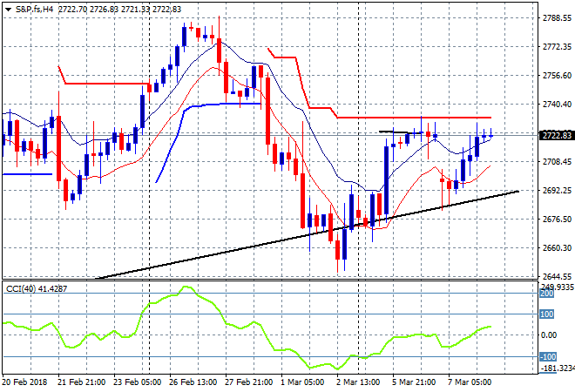The height and width of the screenshot is (392, 575).
Task: Select the 2644.55 price axis label
Action: pyautogui.click(x=557, y=276)
